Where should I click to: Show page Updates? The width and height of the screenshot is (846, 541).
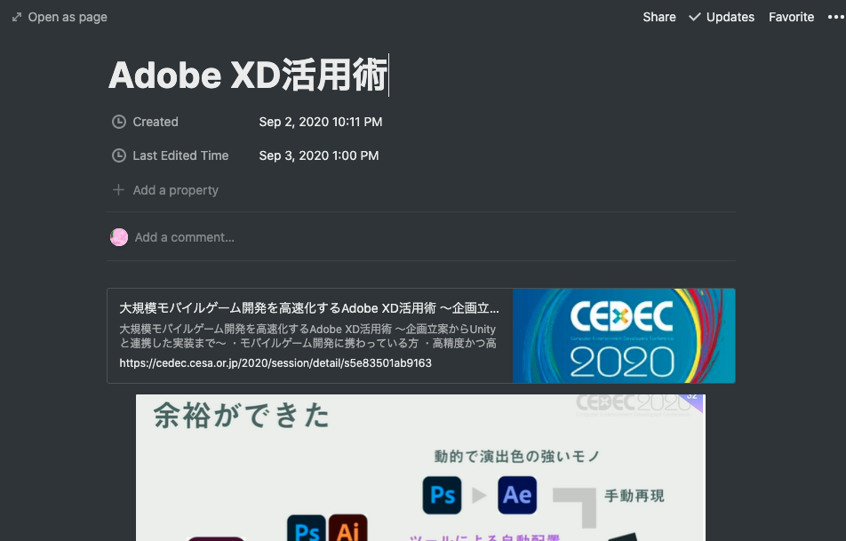pyautogui.click(x=722, y=17)
